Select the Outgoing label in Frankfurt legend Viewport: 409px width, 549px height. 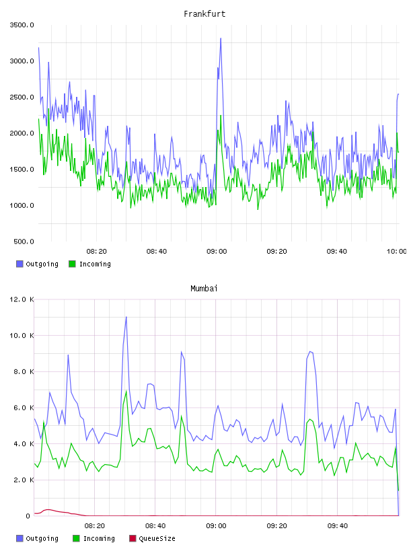(x=42, y=264)
